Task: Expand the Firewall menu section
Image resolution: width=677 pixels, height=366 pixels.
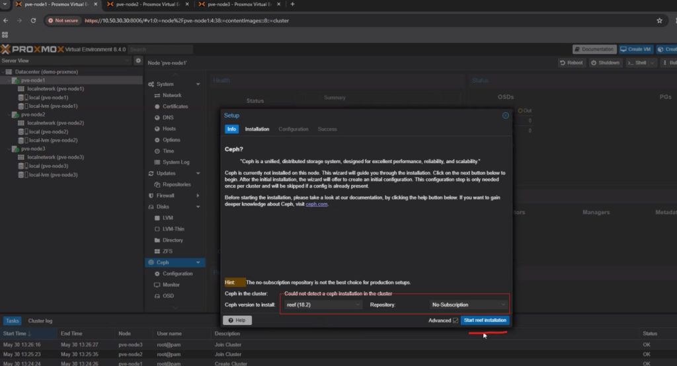Action: 198,196
